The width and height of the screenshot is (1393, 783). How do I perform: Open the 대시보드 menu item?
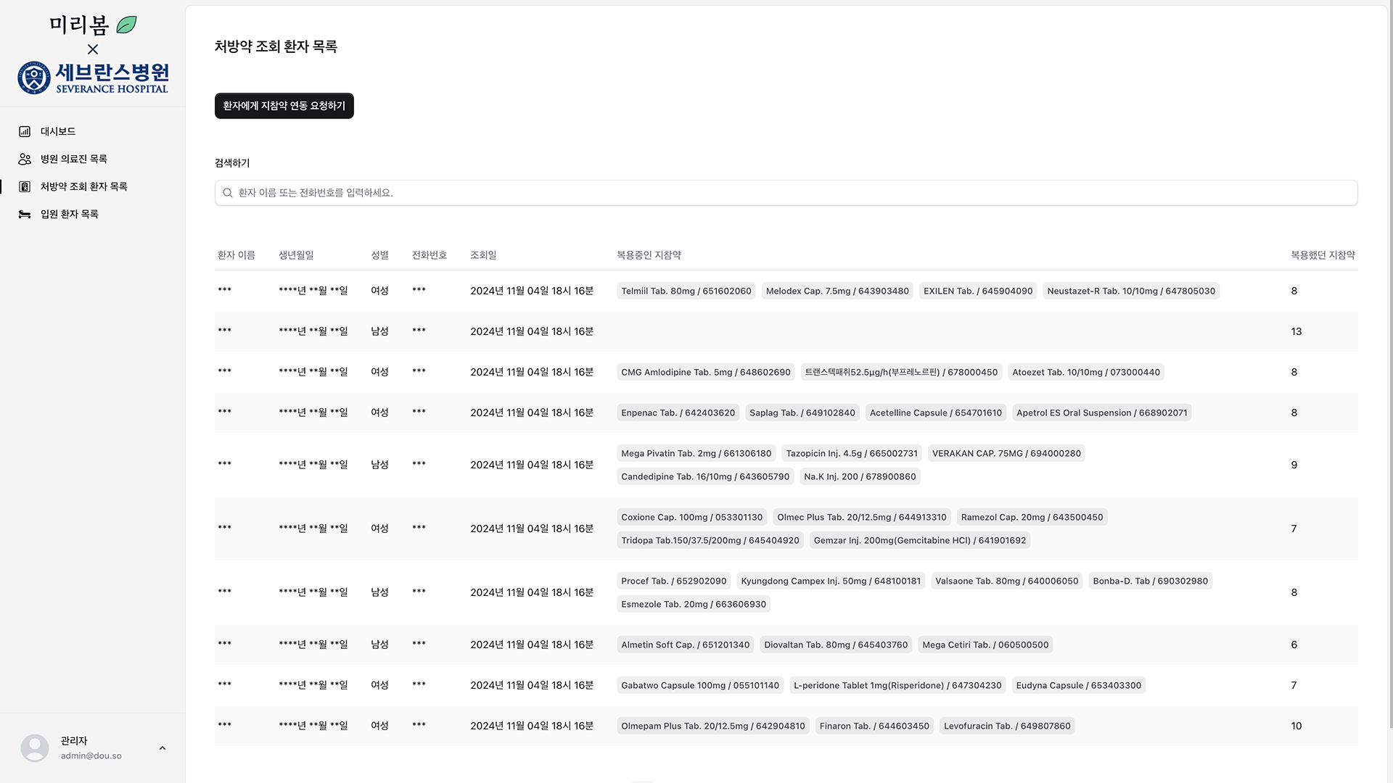tap(58, 131)
